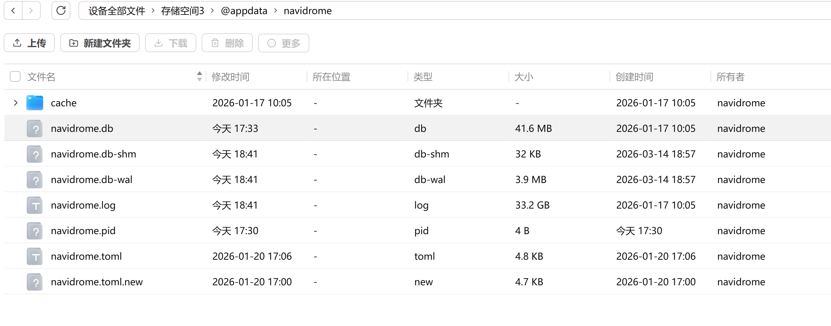831x326 pixels.
Task: Expand the cache folder tree chevron
Action: click(x=15, y=103)
